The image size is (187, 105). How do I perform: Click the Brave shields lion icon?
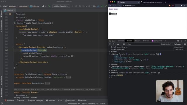point(170,6)
